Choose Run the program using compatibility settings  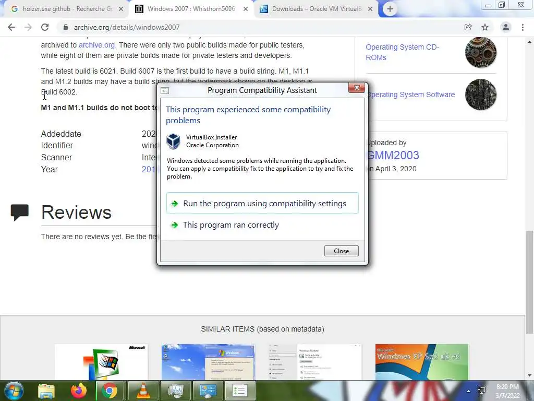262,203
